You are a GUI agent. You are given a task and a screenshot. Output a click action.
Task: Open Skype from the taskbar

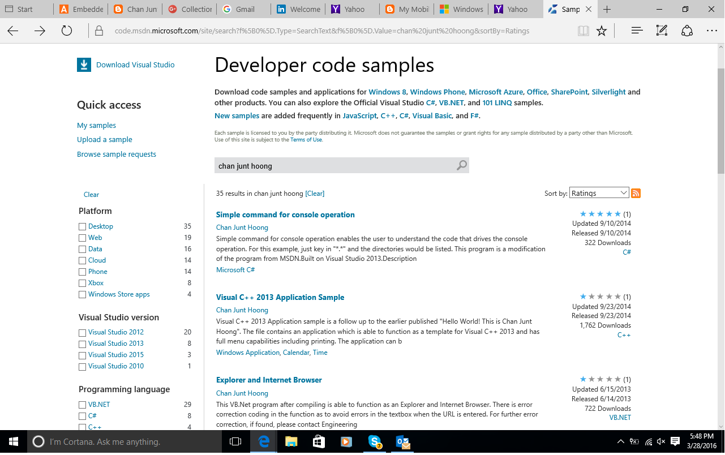(374, 441)
